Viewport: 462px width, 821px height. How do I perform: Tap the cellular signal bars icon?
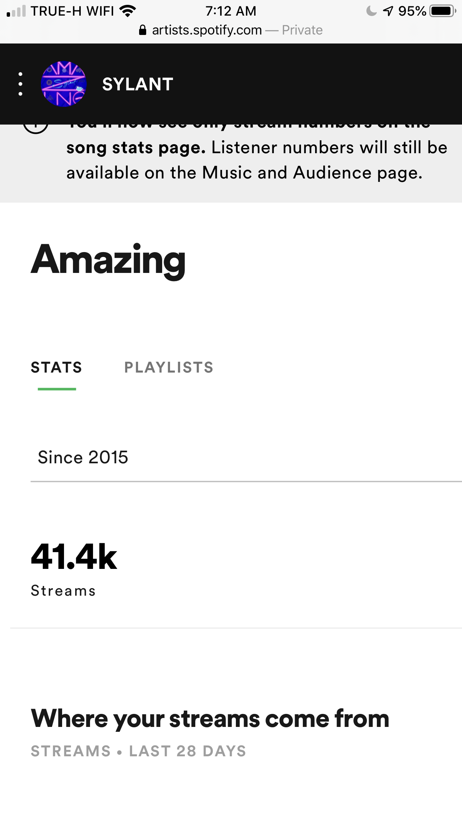click(x=16, y=11)
